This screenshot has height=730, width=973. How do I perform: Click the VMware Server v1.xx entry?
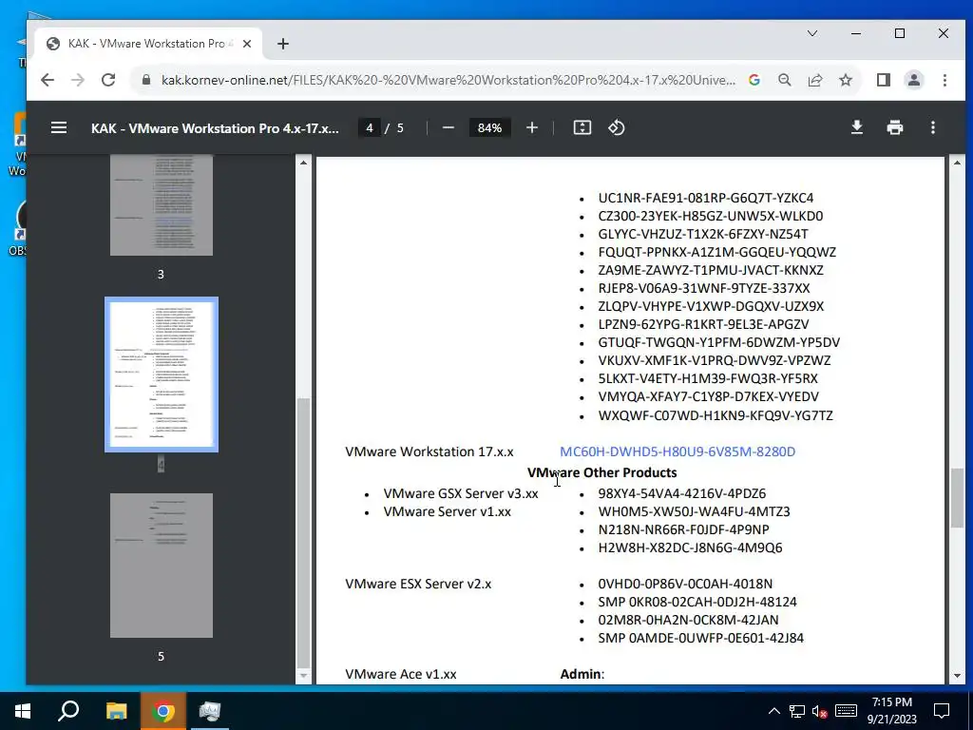coord(447,512)
